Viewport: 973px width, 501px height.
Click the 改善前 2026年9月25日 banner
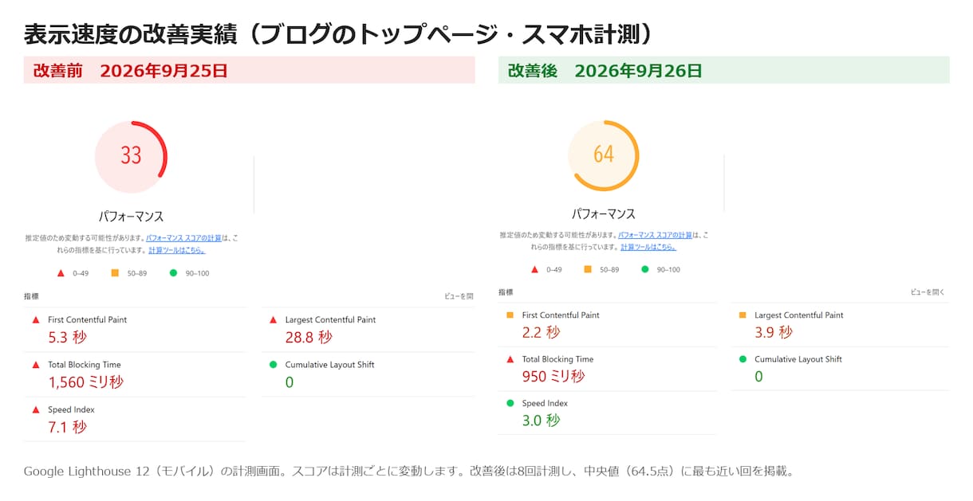click(249, 70)
